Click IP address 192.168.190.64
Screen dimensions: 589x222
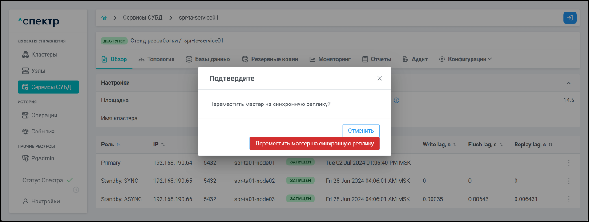(173, 163)
